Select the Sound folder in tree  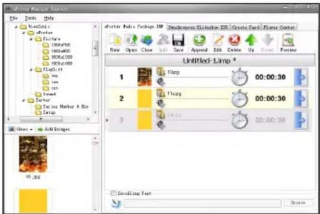tap(49, 94)
